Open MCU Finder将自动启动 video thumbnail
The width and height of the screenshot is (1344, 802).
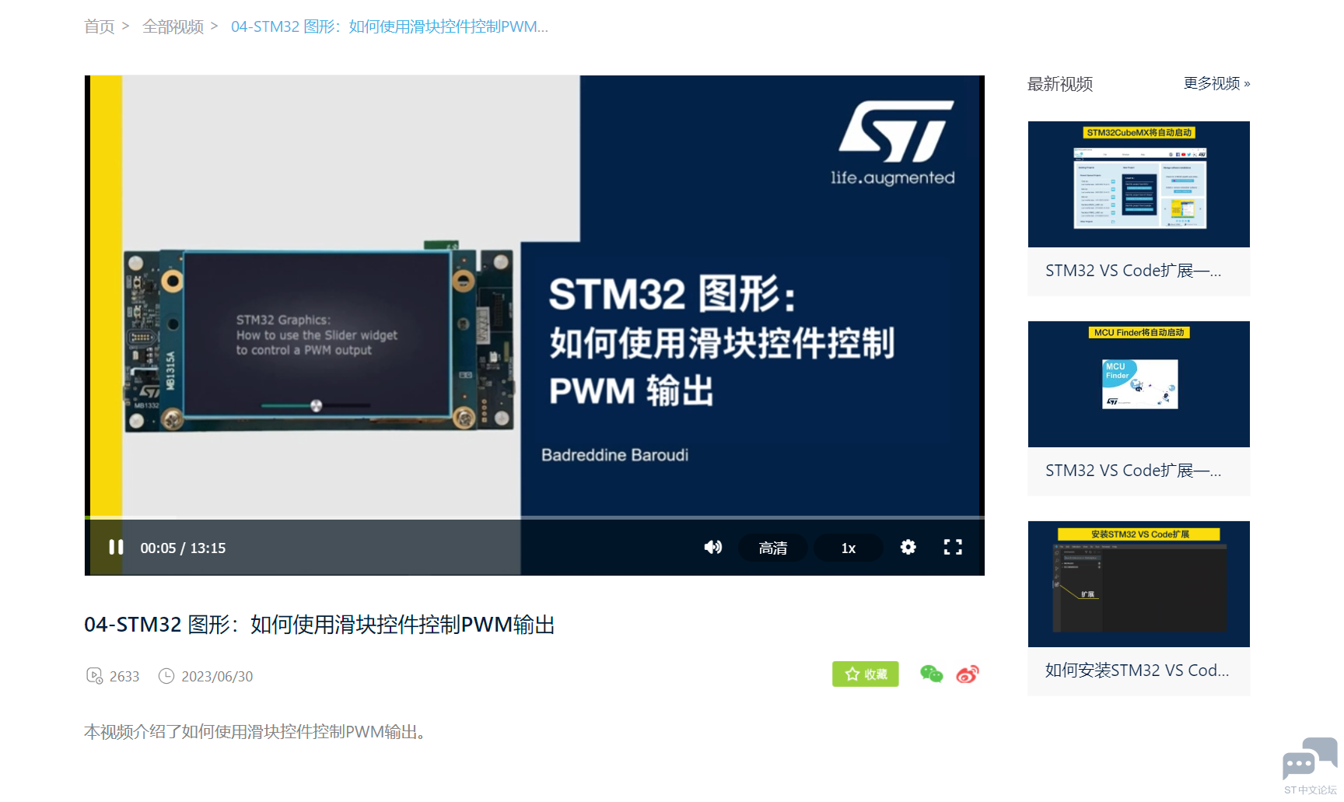coord(1139,384)
